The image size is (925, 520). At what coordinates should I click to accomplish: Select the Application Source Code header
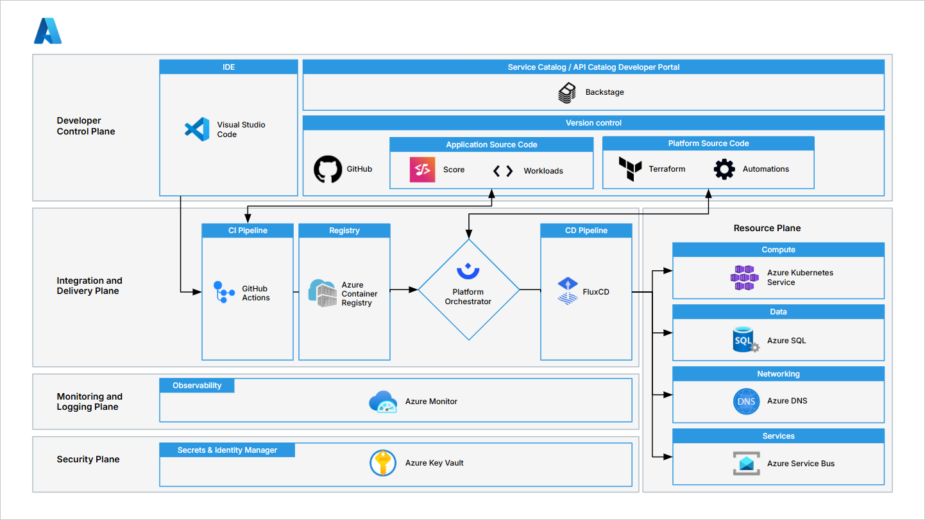491,144
